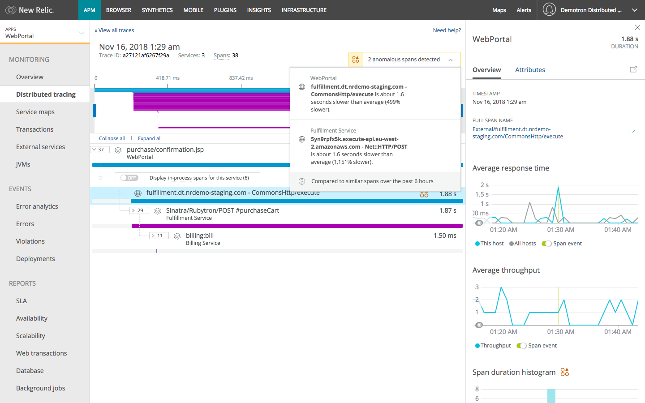Select the Attributes tab in span panel

click(530, 70)
